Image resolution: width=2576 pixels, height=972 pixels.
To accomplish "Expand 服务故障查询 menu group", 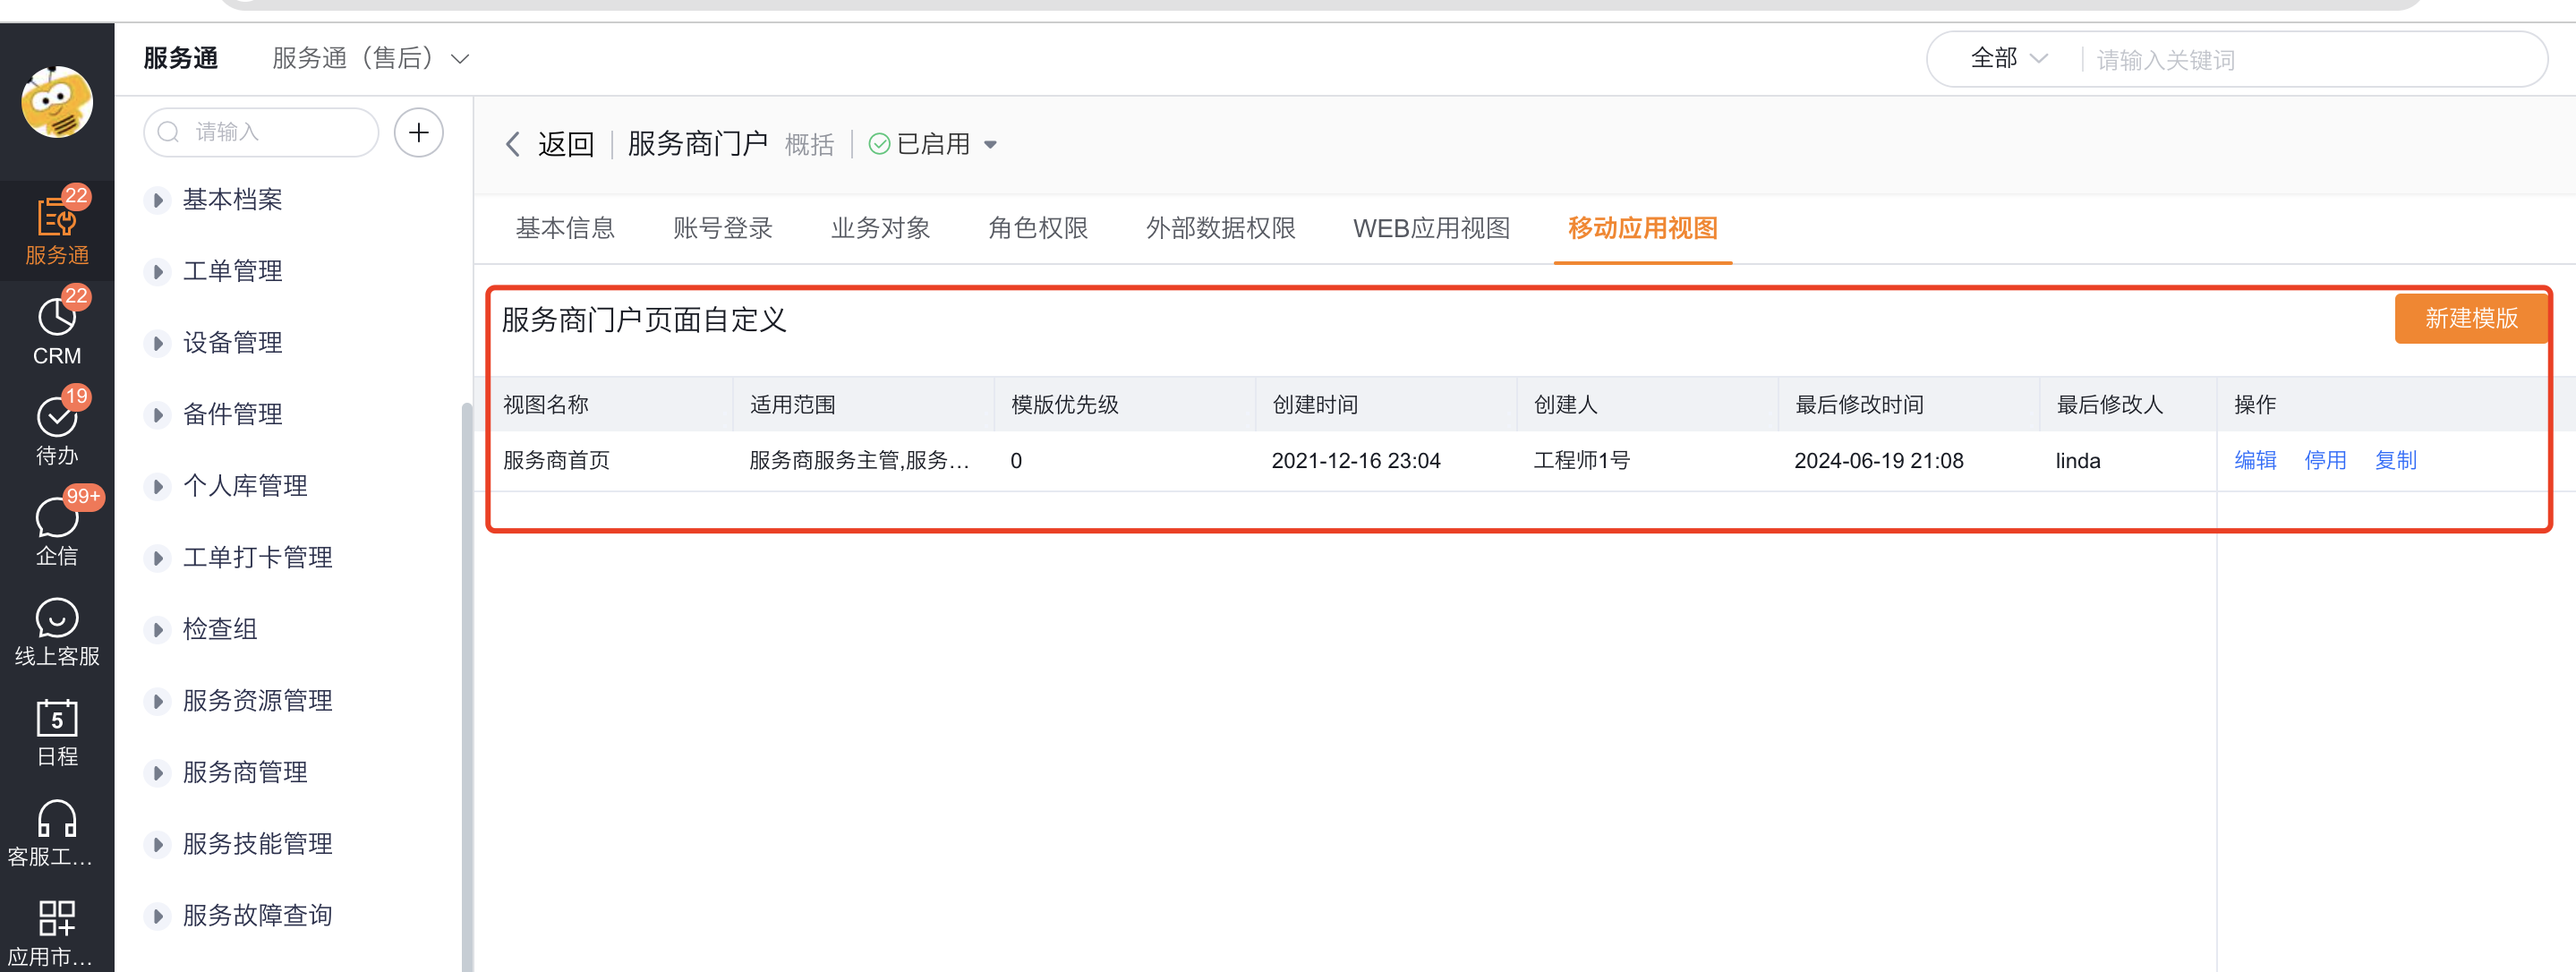I will pos(157,916).
